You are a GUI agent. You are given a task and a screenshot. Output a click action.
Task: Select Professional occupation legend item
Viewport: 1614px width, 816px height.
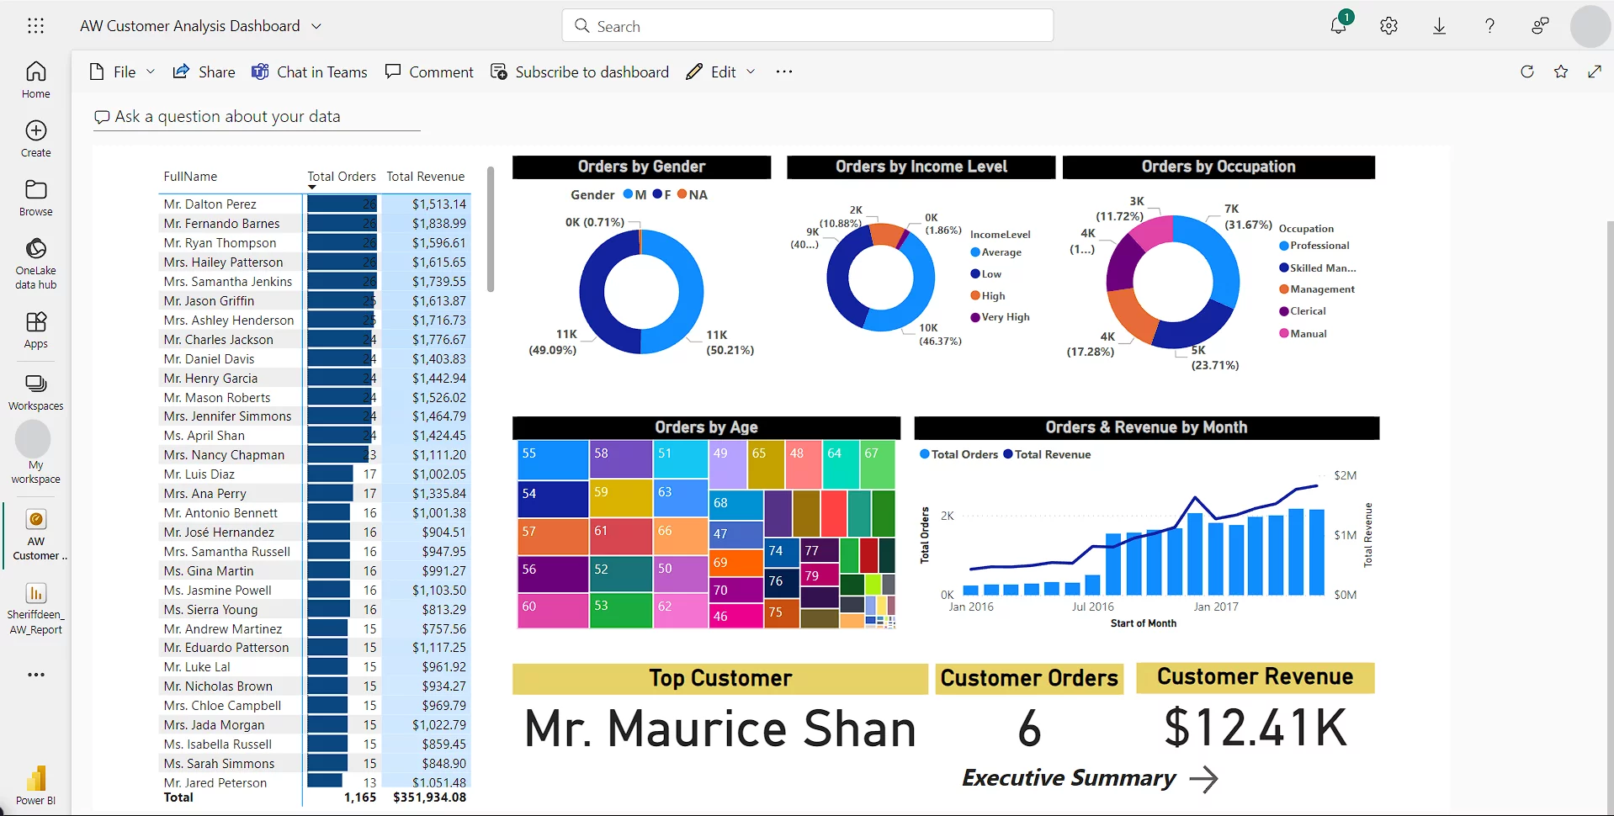[x=1314, y=246]
